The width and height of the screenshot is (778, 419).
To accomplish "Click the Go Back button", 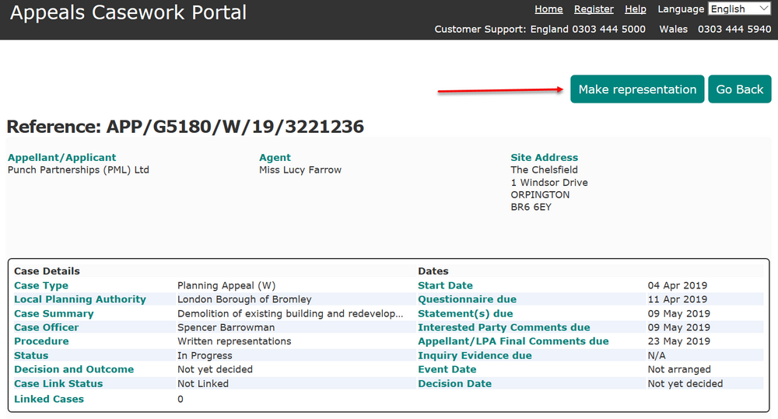I will click(739, 89).
